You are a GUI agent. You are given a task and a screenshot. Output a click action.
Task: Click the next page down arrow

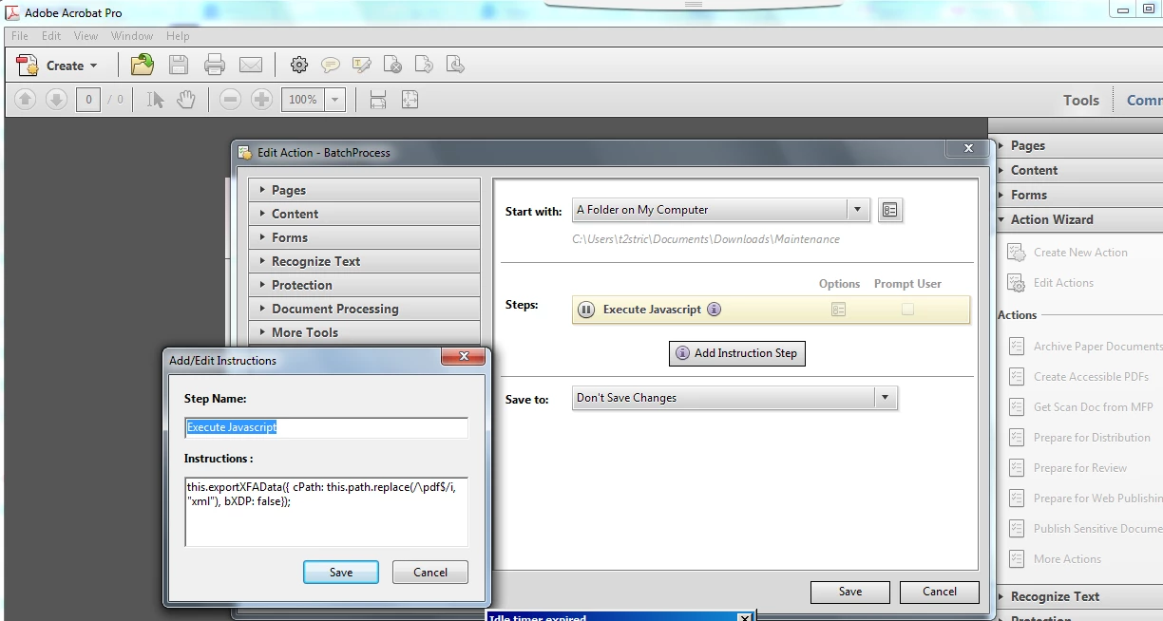point(56,99)
